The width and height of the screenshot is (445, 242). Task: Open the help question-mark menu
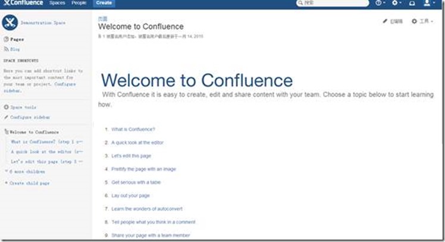click(x=380, y=3)
